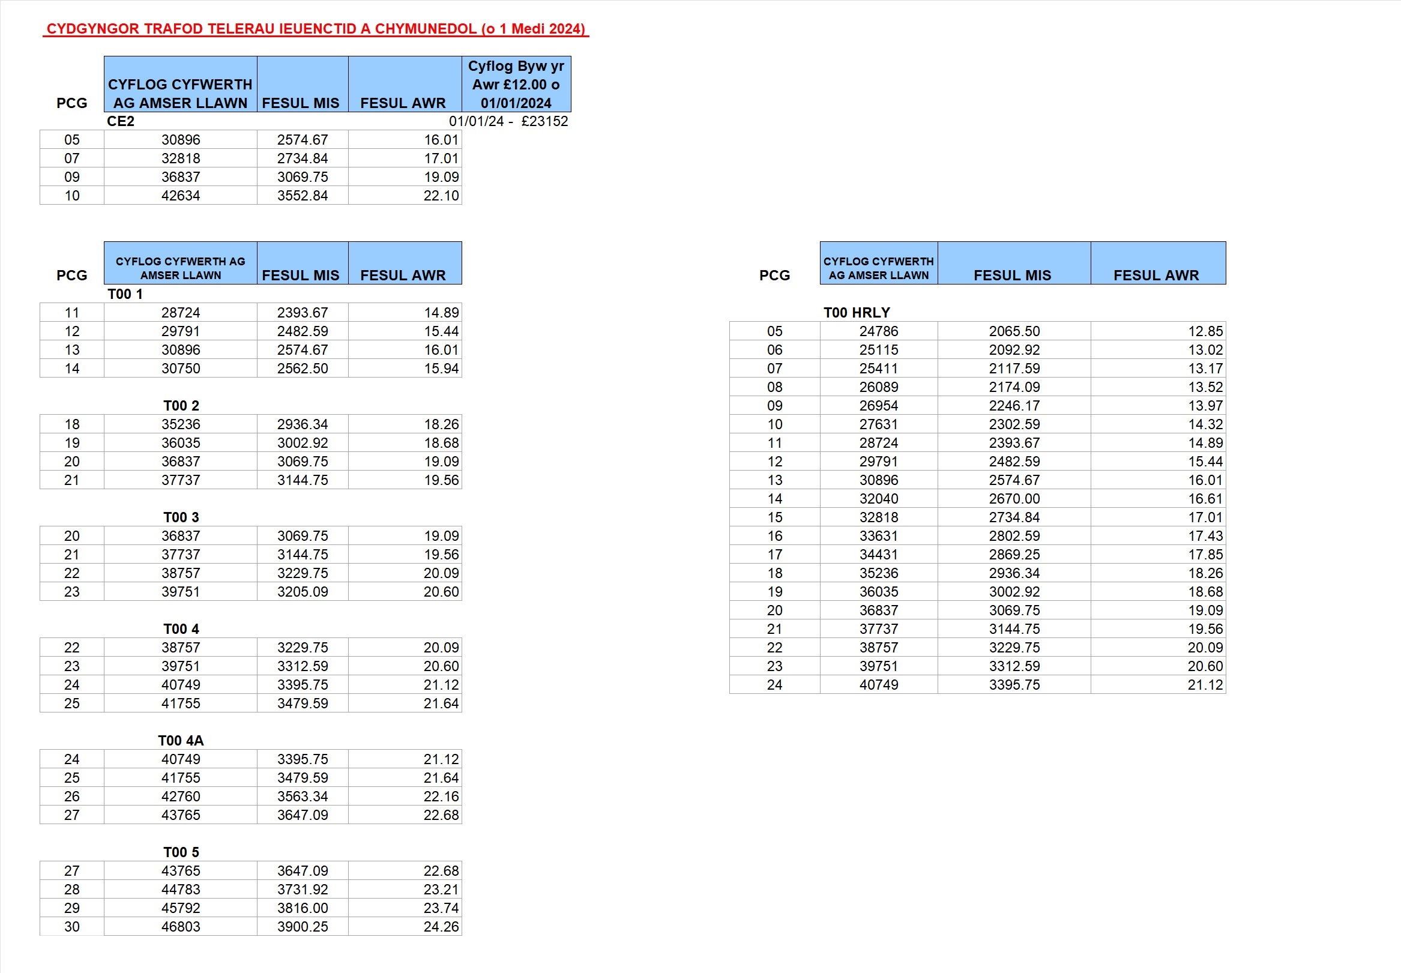The height and width of the screenshot is (973, 1401).
Task: Select hourly rate 23.21
Action: tap(441, 890)
